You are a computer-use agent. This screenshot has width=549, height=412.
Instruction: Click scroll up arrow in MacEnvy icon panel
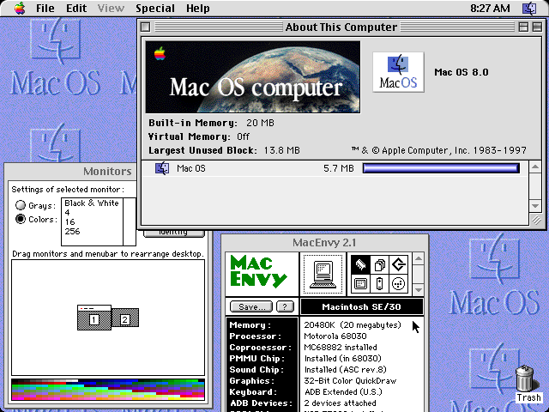click(419, 259)
